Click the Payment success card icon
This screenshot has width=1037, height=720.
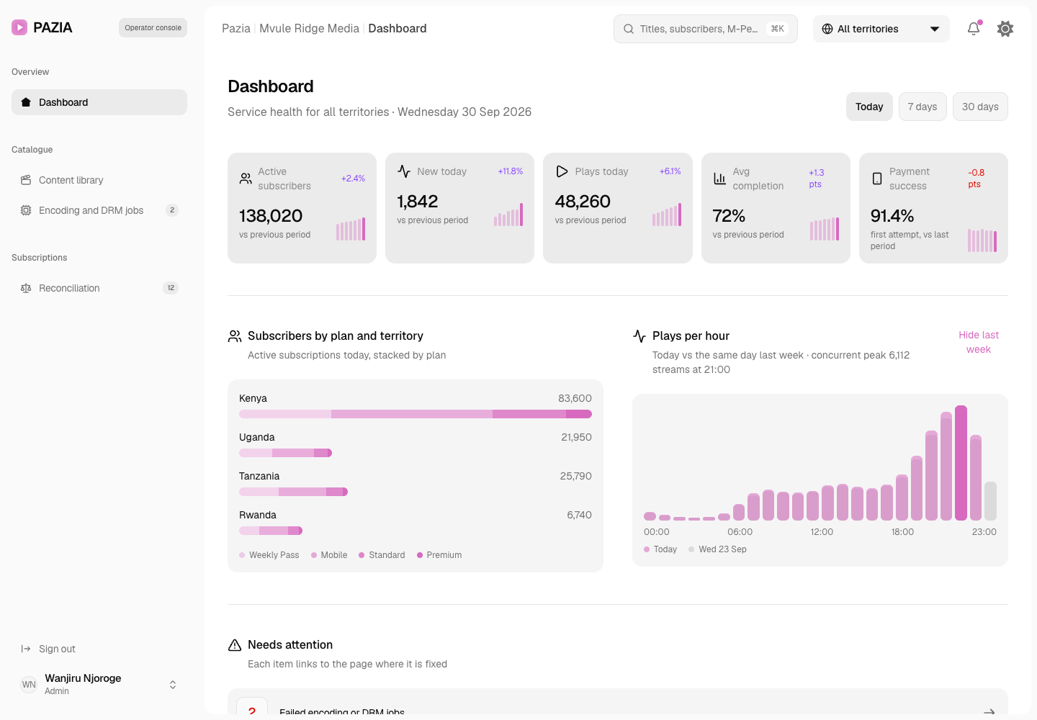(877, 179)
